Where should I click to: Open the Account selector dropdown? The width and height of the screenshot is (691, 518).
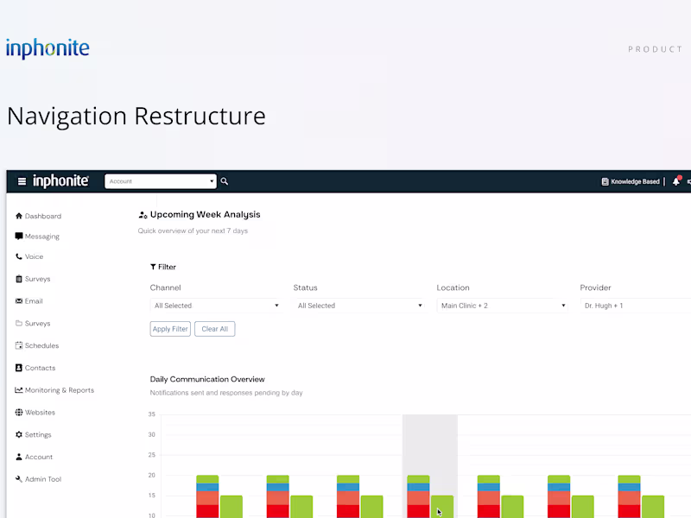pyautogui.click(x=161, y=181)
